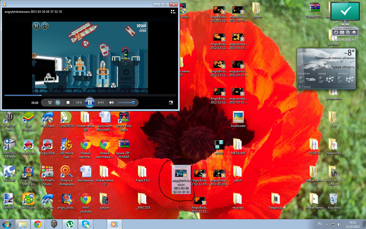Show hidden system tray icons
Viewport: 366px width, 229px height.
[x=327, y=224]
